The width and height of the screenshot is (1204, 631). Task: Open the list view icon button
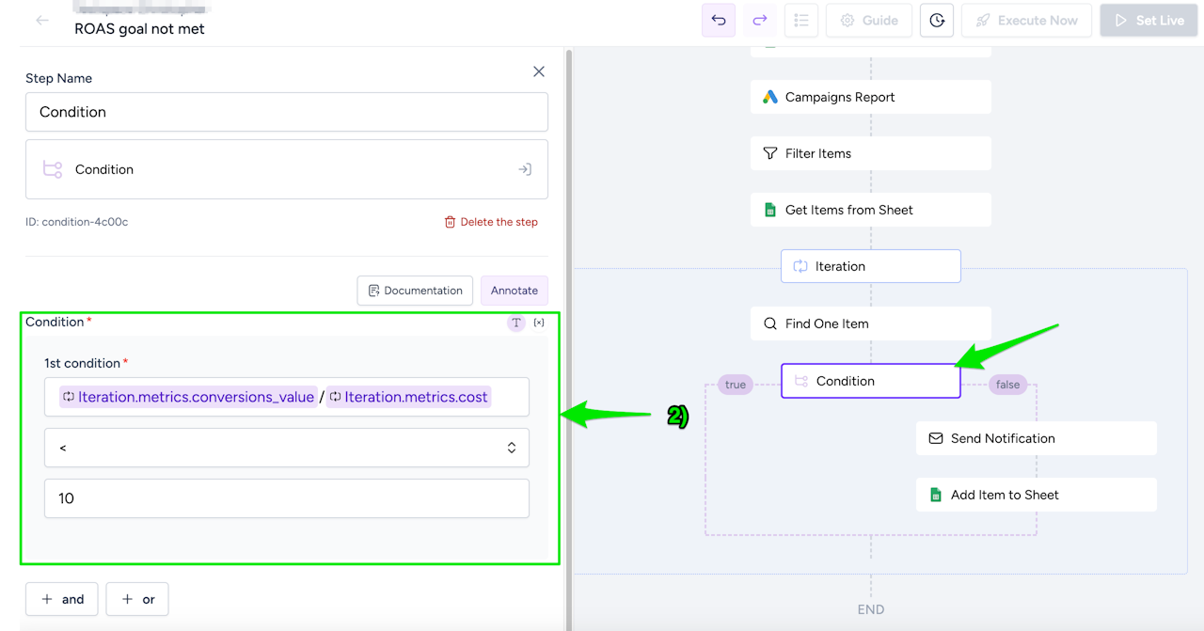click(x=801, y=21)
